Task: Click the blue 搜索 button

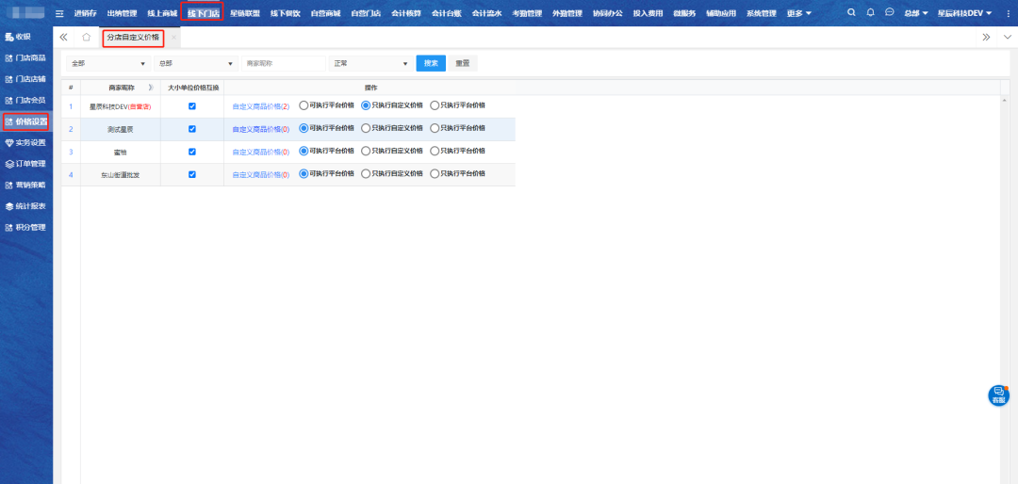Action: 431,63
